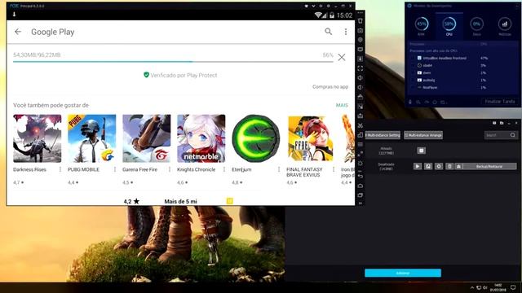Select the audiodg process row
The height and width of the screenshot is (293, 522).
tap(462, 80)
